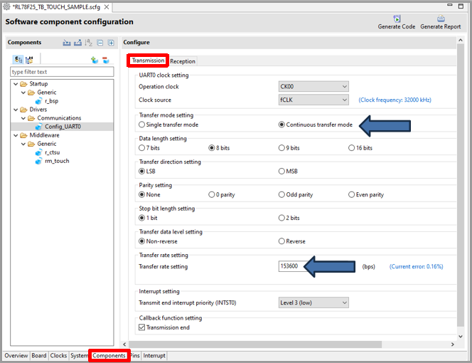
Task: Select Even parity option
Action: pos(352,194)
